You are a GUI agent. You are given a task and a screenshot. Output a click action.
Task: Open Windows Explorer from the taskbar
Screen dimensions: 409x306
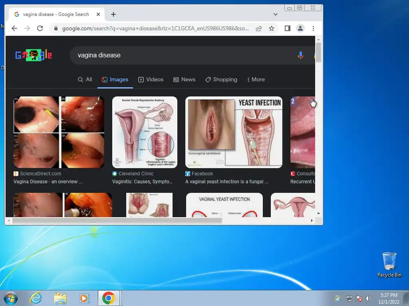[60, 298]
